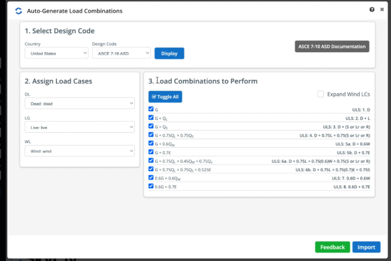Enable the Expand Wind LCs checkbox
391x261 pixels.
pyautogui.click(x=321, y=94)
